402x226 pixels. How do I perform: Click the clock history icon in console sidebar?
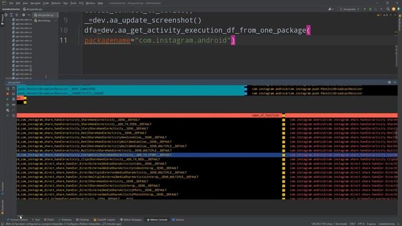[x=14, y=116]
